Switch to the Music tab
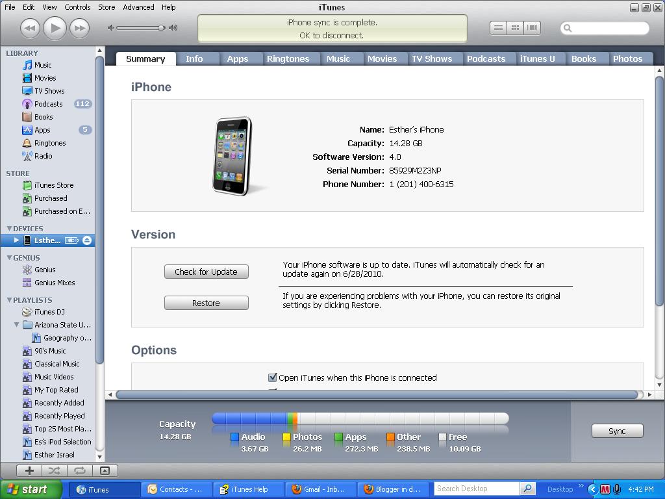The image size is (665, 499). click(x=338, y=59)
